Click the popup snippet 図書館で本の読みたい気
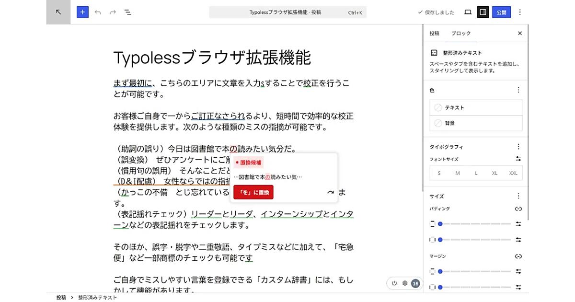This screenshot has width=575, height=302. [267, 177]
